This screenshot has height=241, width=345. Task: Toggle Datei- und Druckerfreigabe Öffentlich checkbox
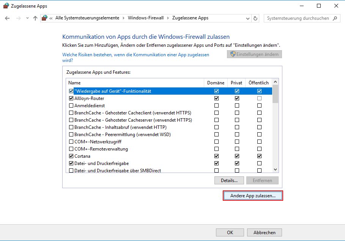259,163
